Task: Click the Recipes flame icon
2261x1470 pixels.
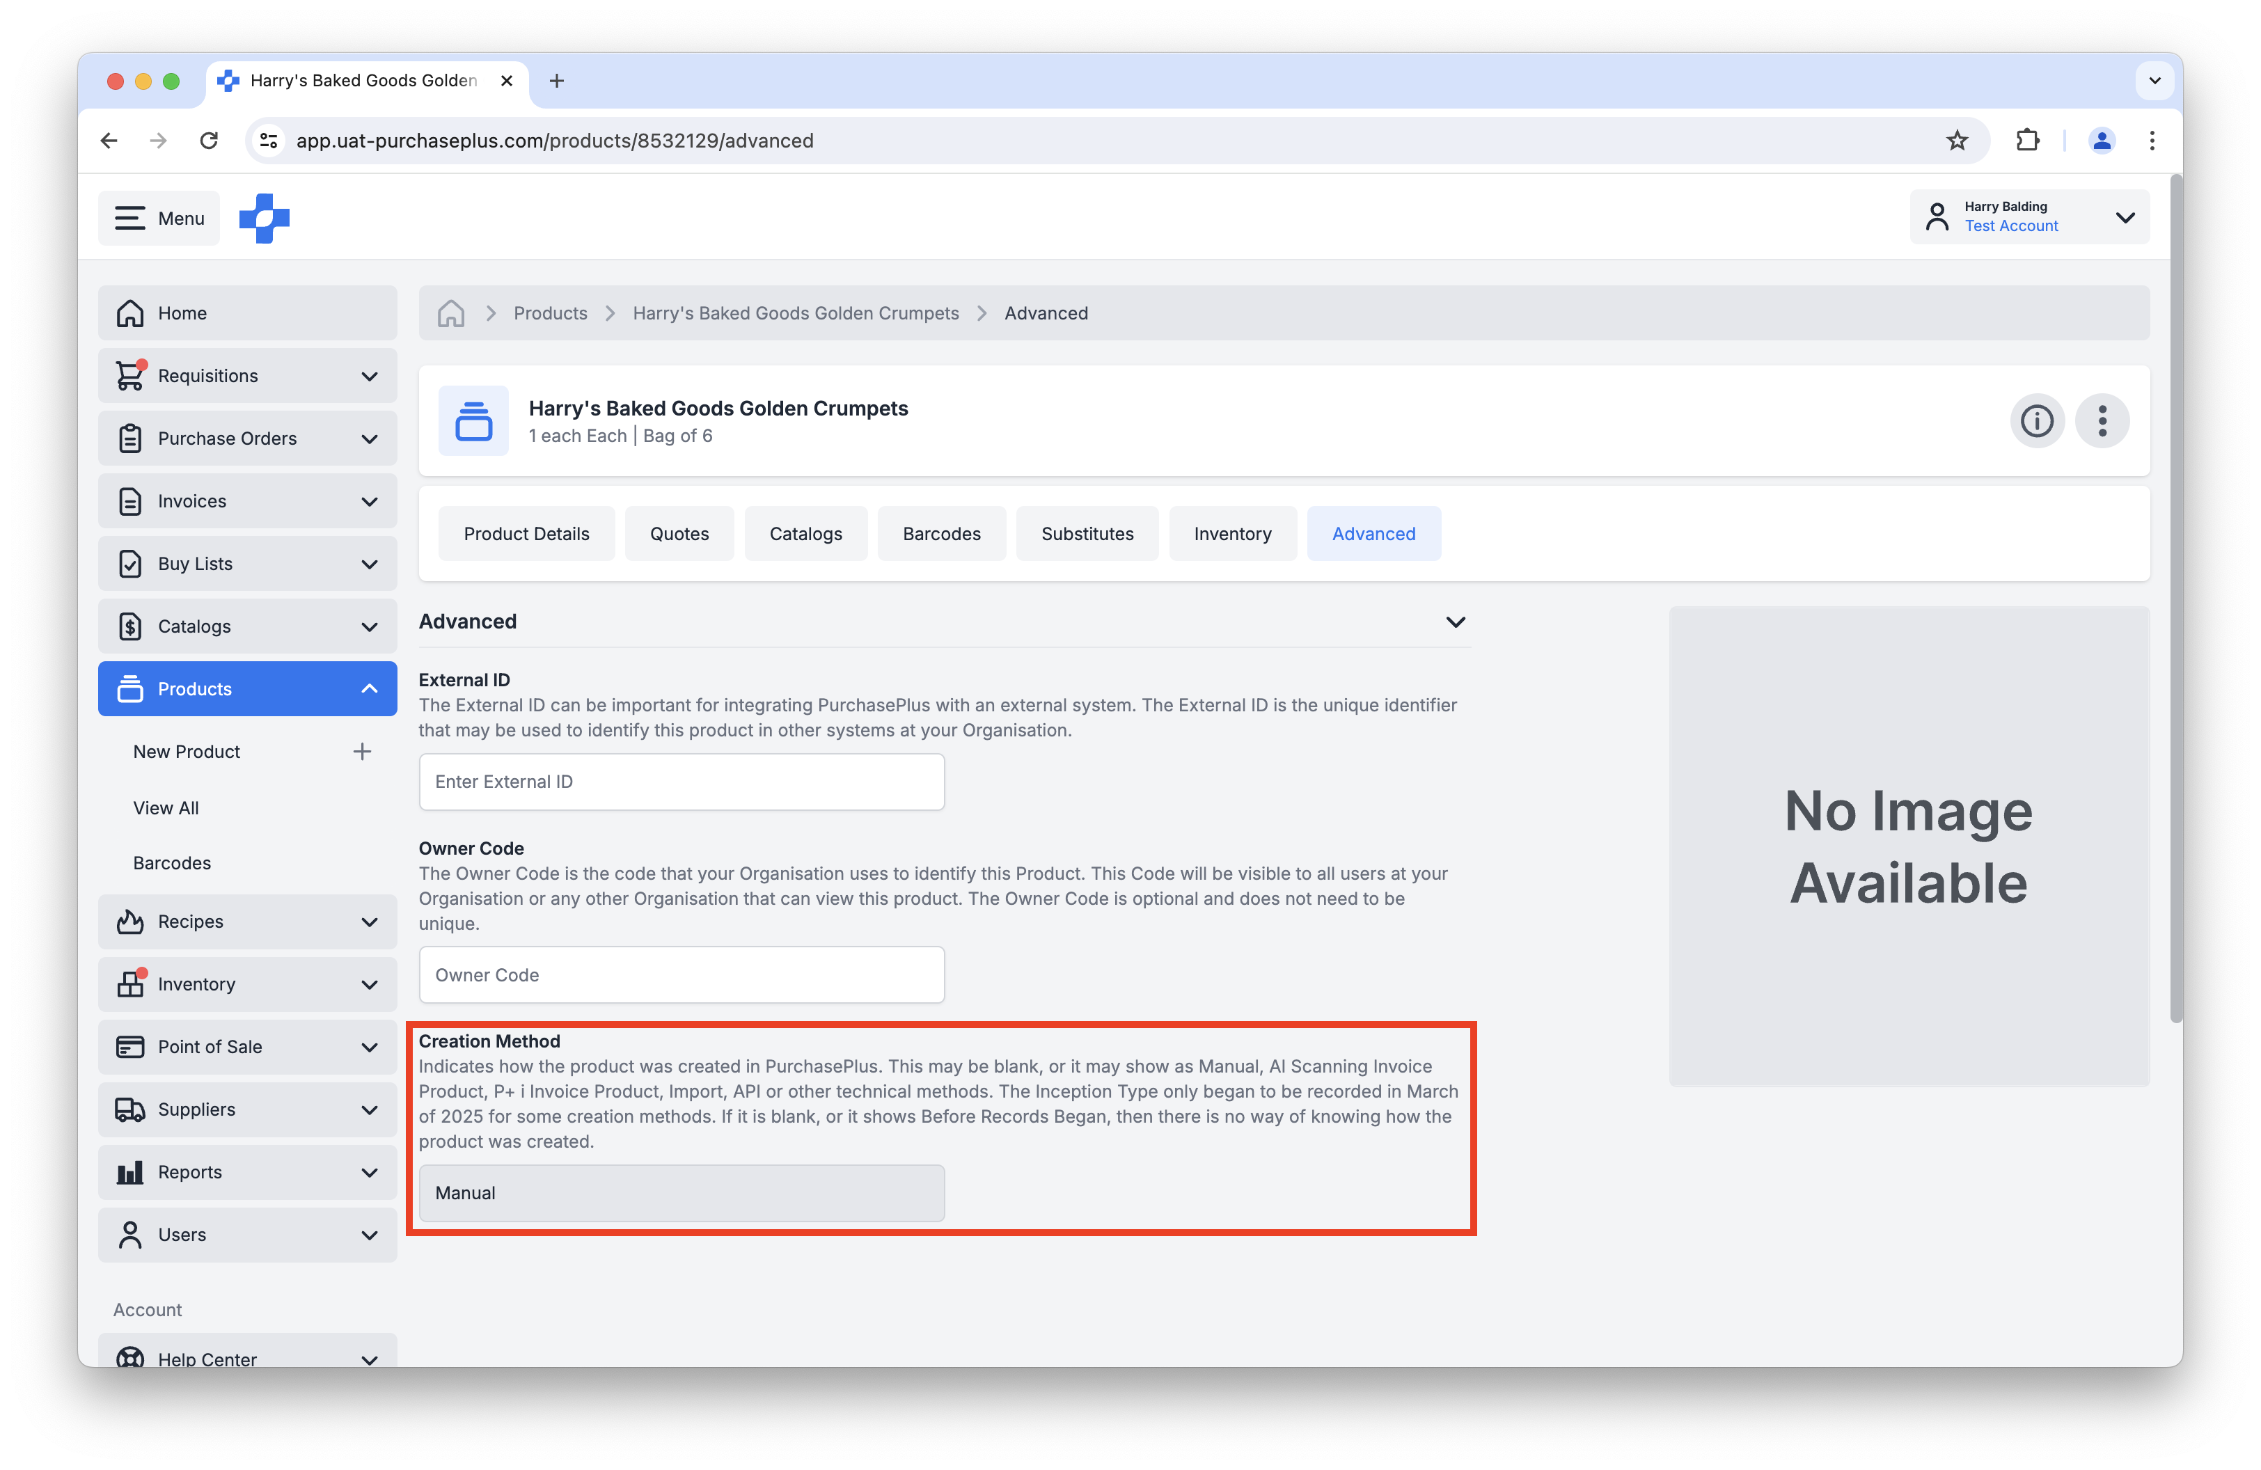Action: click(x=130, y=922)
